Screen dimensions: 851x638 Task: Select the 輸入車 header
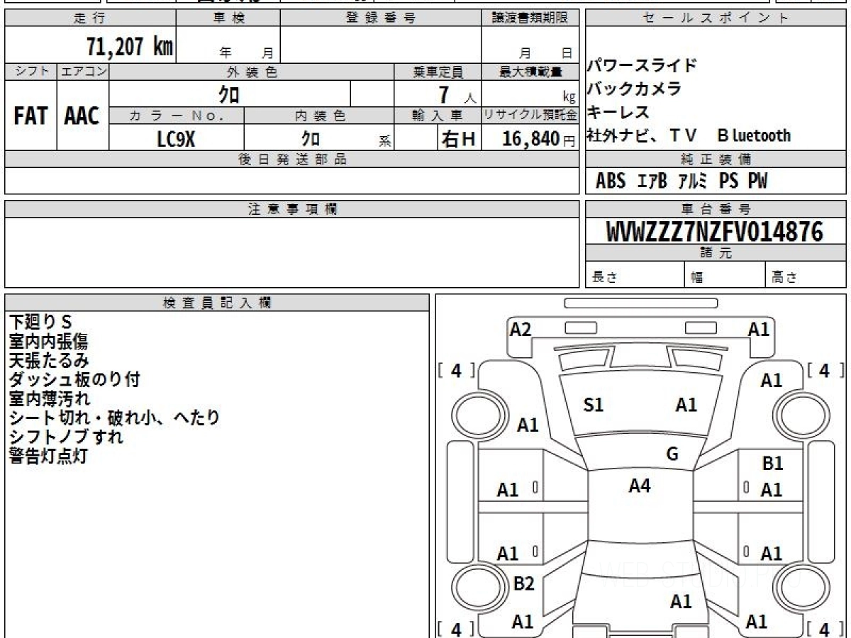(x=438, y=116)
